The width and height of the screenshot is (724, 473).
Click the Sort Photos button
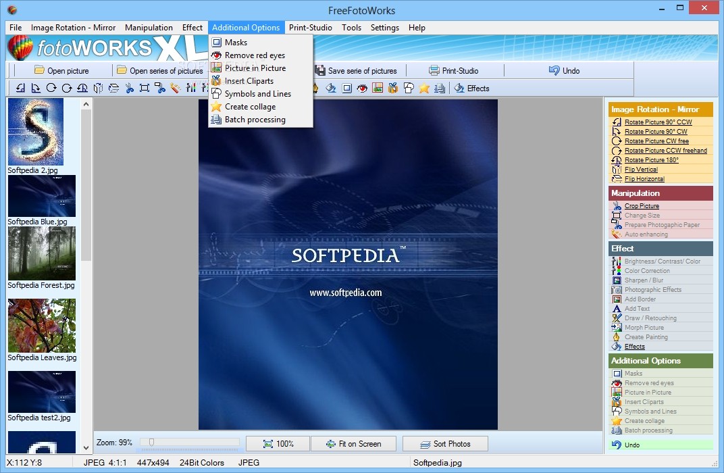tap(445, 444)
